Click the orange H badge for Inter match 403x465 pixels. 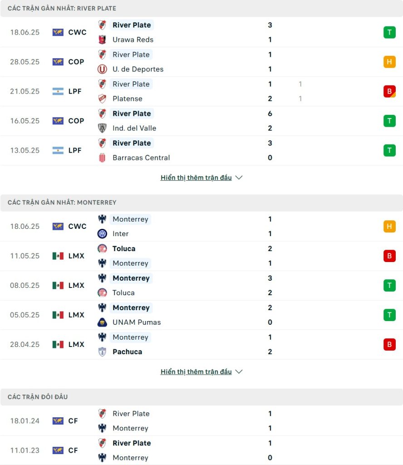tap(389, 226)
